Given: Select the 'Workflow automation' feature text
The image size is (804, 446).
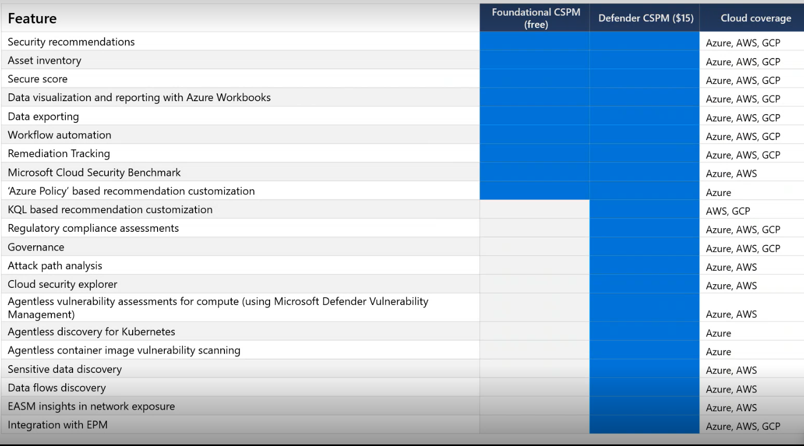Looking at the screenshot, I should (59, 135).
